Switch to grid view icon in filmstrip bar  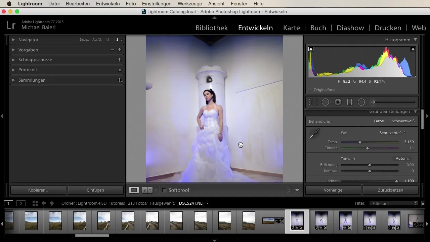(35, 203)
